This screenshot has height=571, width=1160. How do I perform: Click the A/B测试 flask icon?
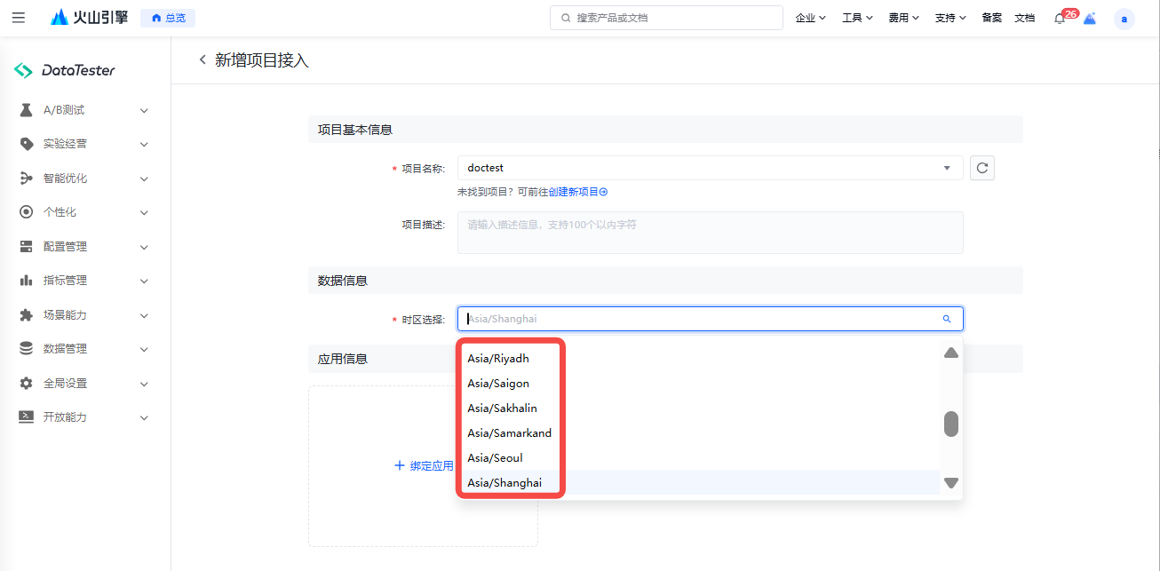point(27,110)
